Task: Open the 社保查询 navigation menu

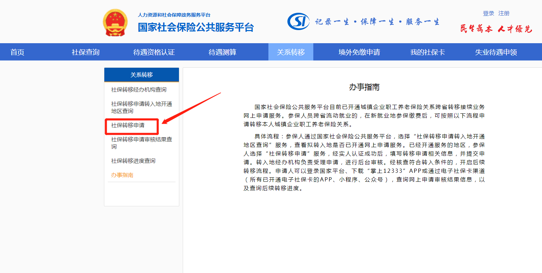Action: click(86, 52)
